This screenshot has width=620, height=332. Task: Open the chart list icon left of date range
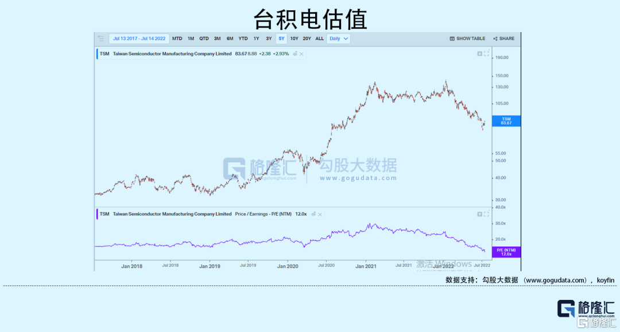pyautogui.click(x=101, y=39)
